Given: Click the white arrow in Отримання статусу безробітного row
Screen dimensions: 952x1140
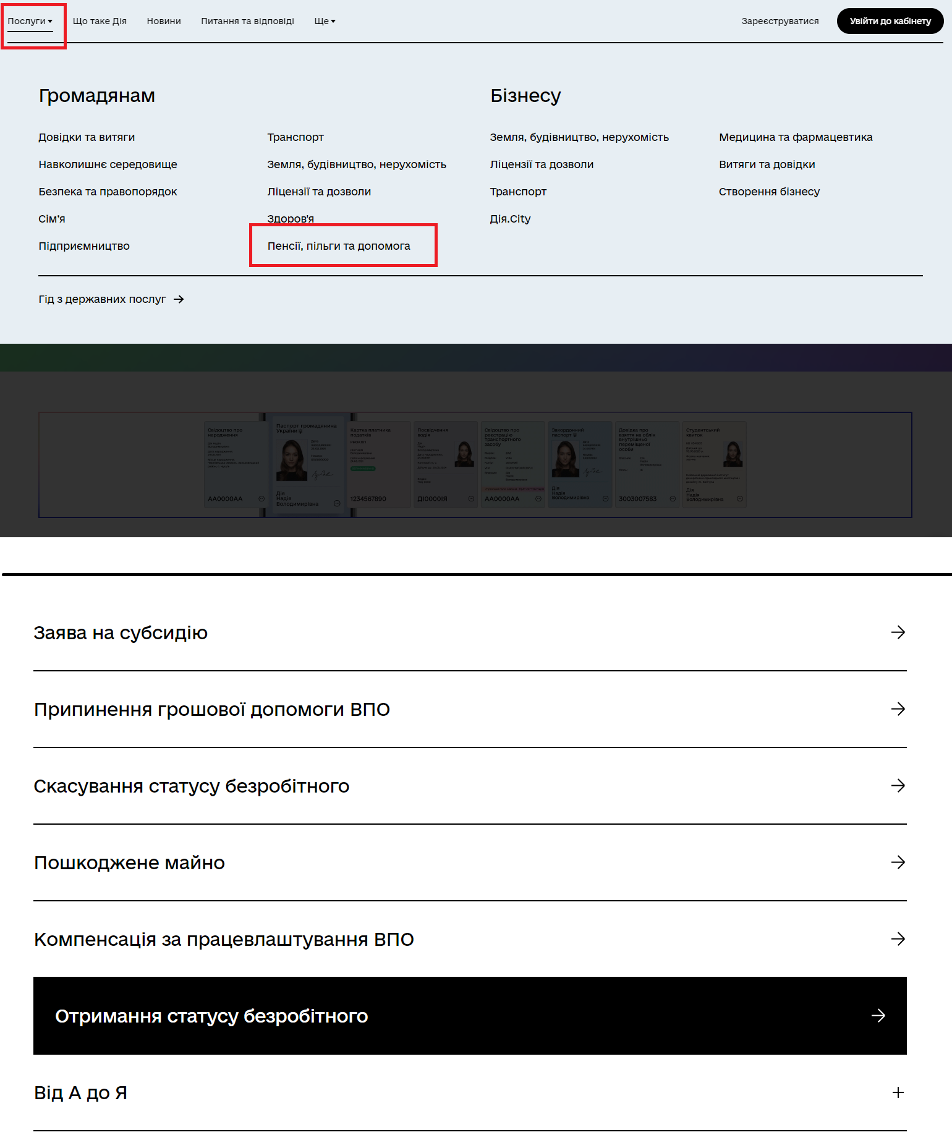Looking at the screenshot, I should (x=878, y=1016).
